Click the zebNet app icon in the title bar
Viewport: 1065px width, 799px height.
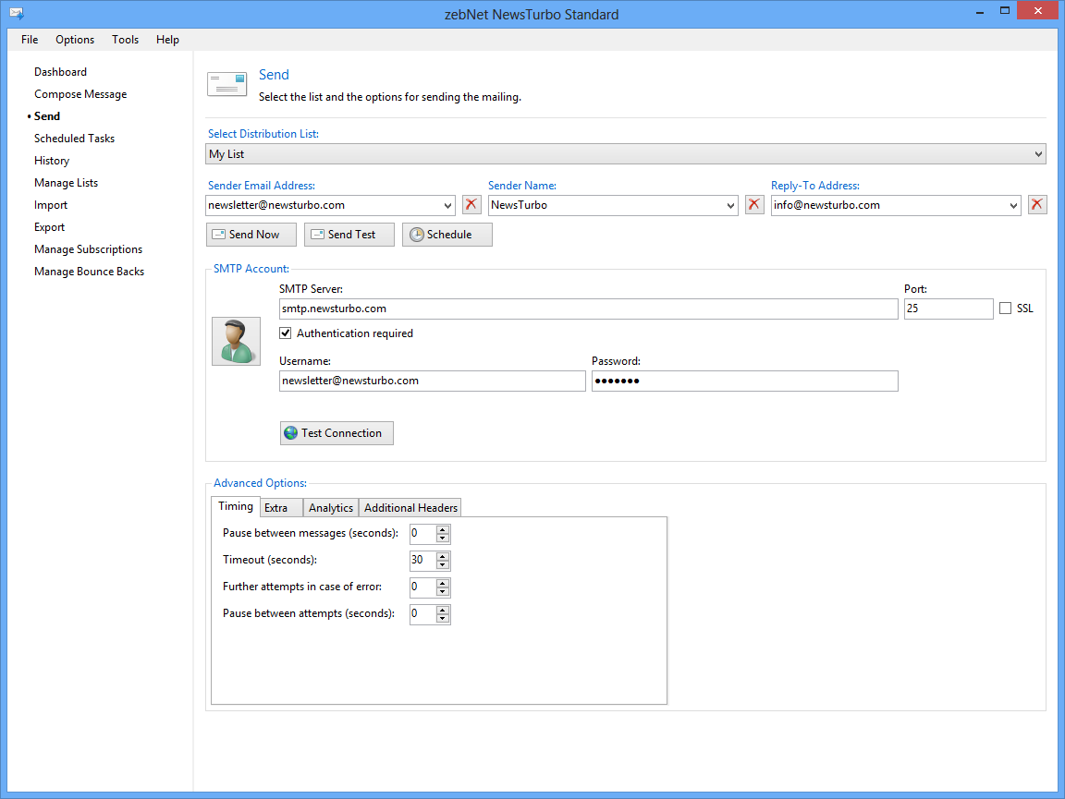[x=16, y=14]
